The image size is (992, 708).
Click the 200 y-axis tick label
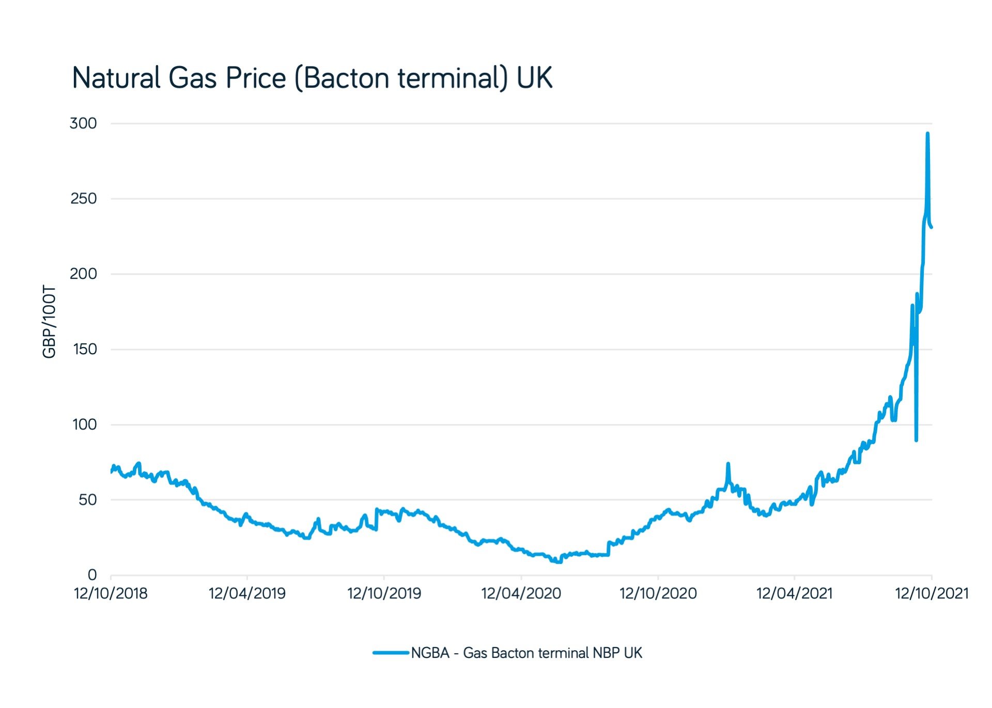click(83, 274)
